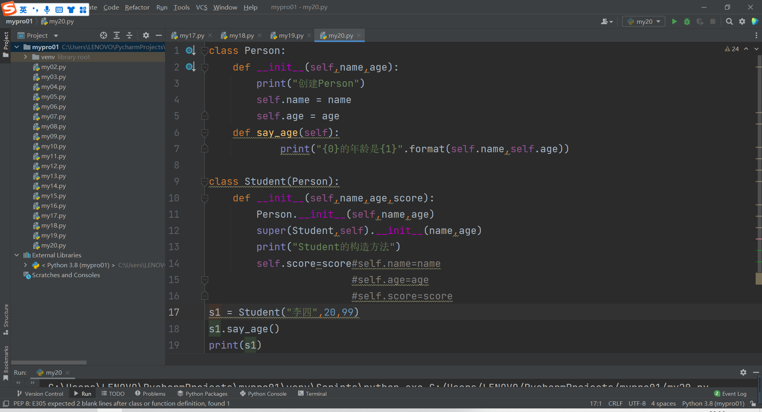Close the my20.py editor tab
Screen dimensions: 762x412
[359, 35]
